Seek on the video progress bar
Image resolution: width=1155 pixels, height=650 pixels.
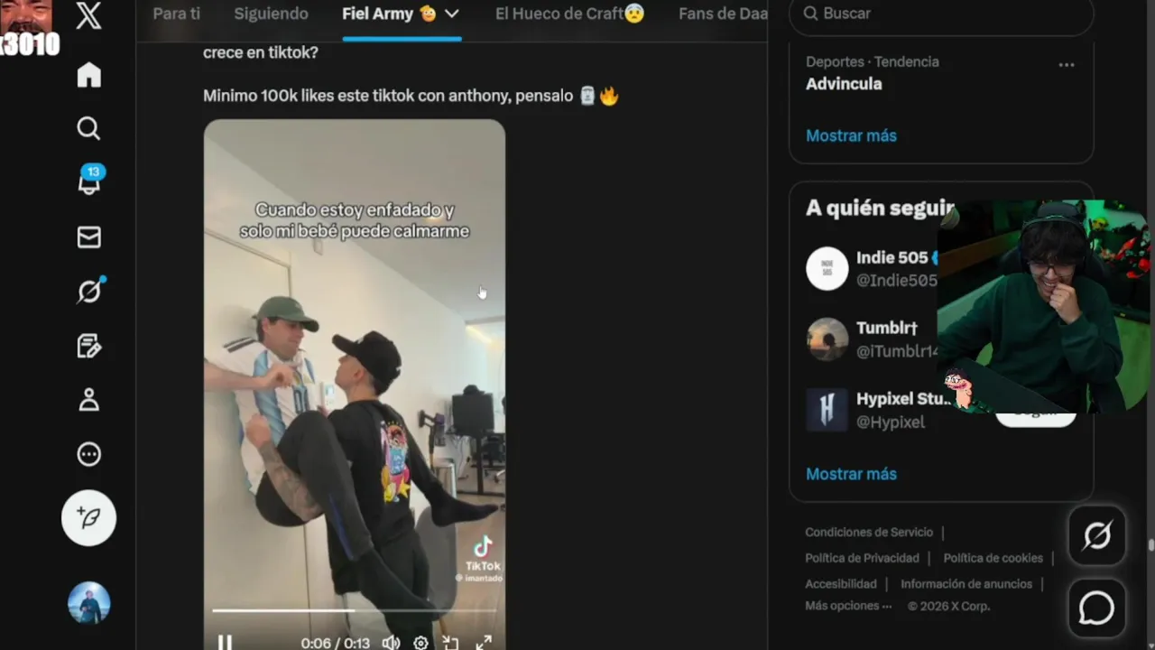click(x=354, y=611)
